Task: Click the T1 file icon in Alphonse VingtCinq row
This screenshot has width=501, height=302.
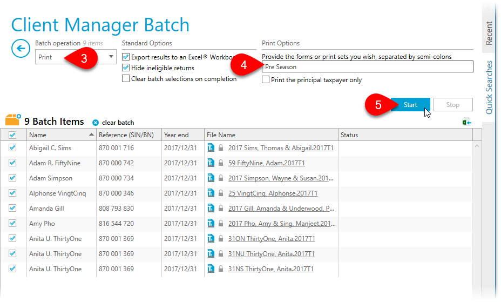Action: click(211, 193)
